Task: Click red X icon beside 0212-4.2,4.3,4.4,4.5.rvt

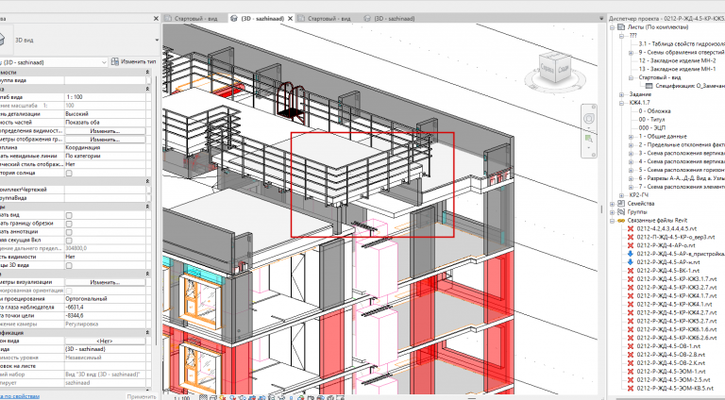Action: coord(631,228)
